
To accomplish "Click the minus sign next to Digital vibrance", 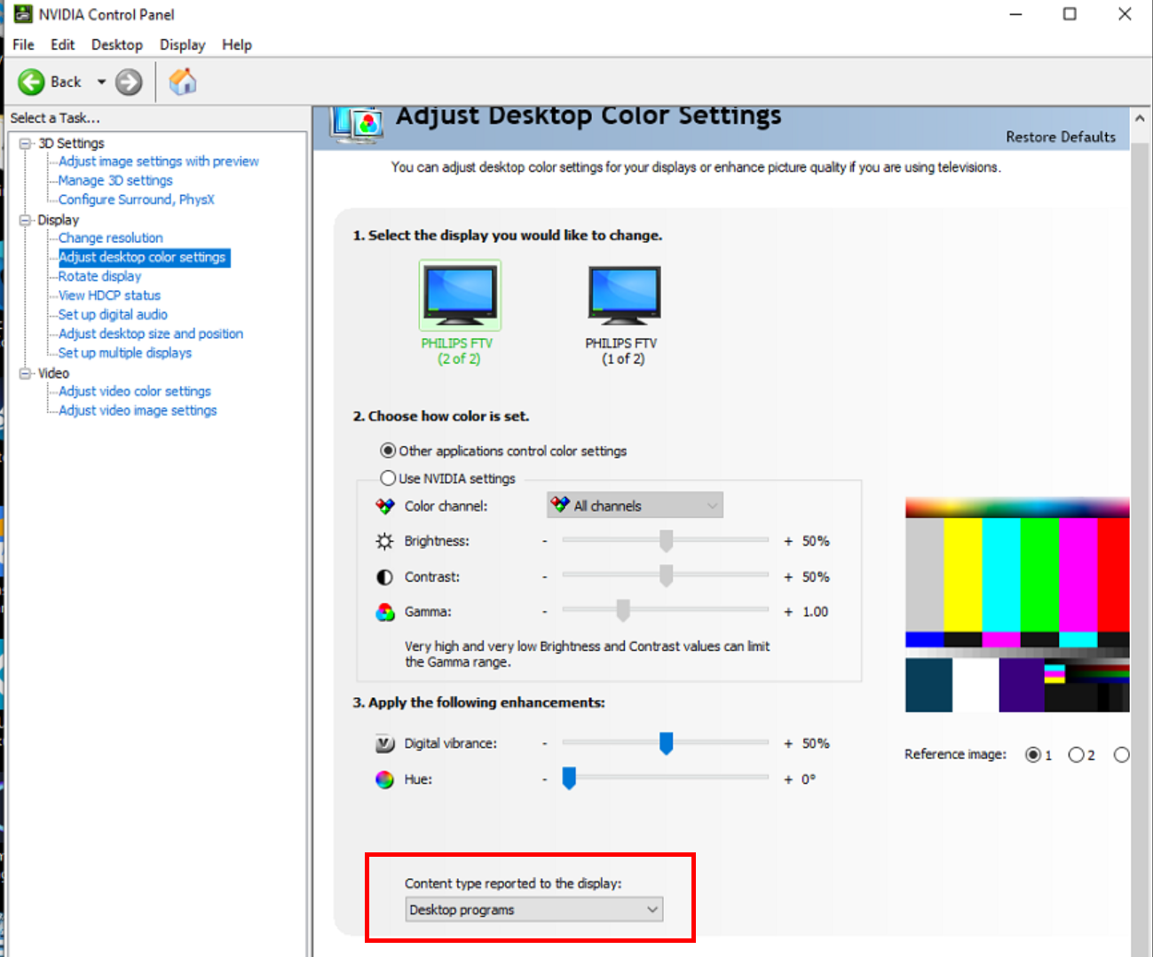I will (545, 743).
